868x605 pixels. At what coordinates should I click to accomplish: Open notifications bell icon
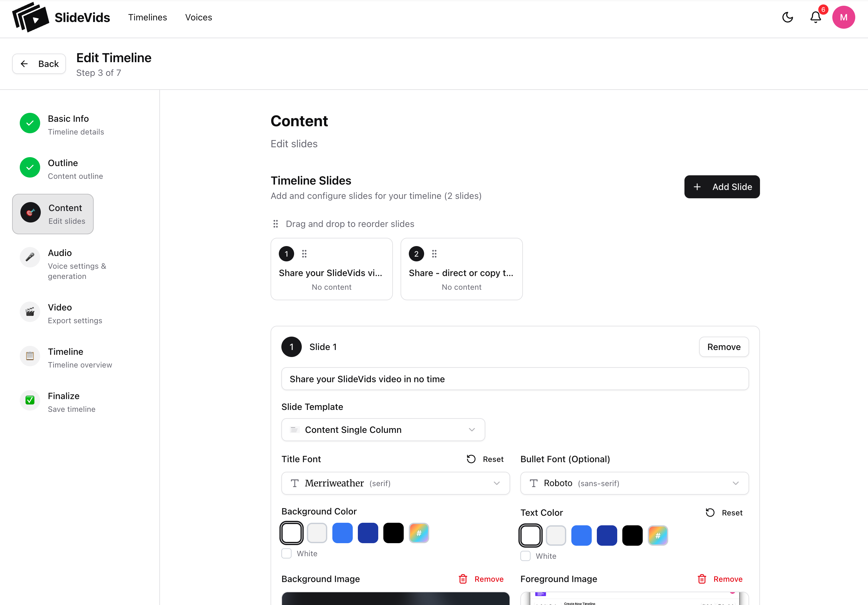[x=815, y=18]
